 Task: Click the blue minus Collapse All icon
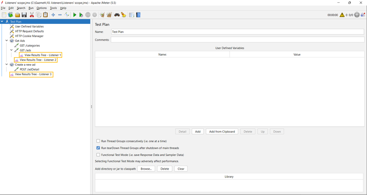tap(60, 15)
